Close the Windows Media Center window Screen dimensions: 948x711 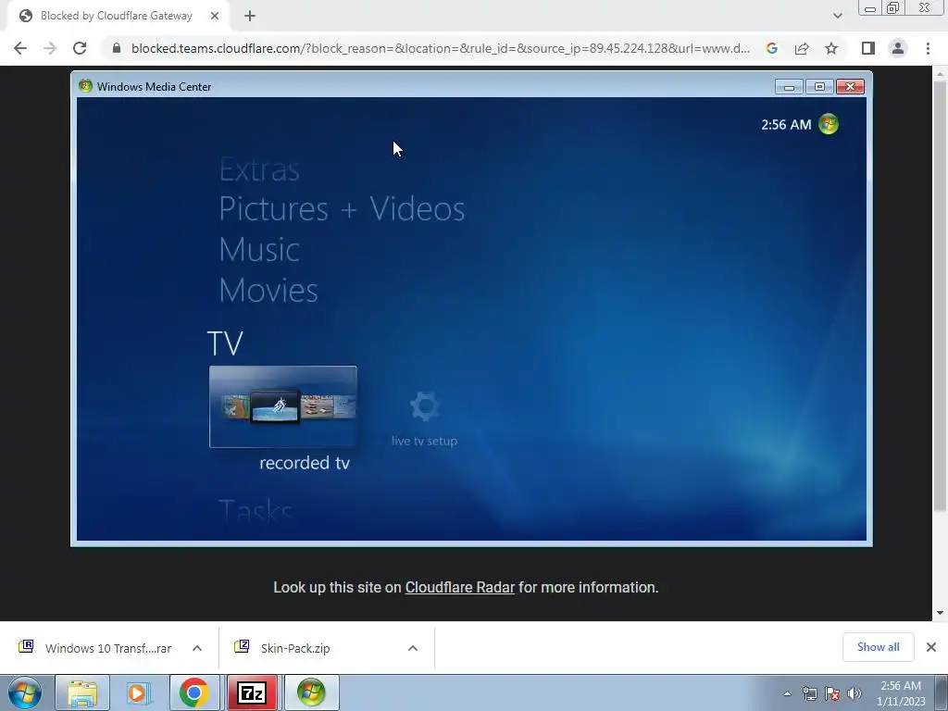[x=850, y=87]
